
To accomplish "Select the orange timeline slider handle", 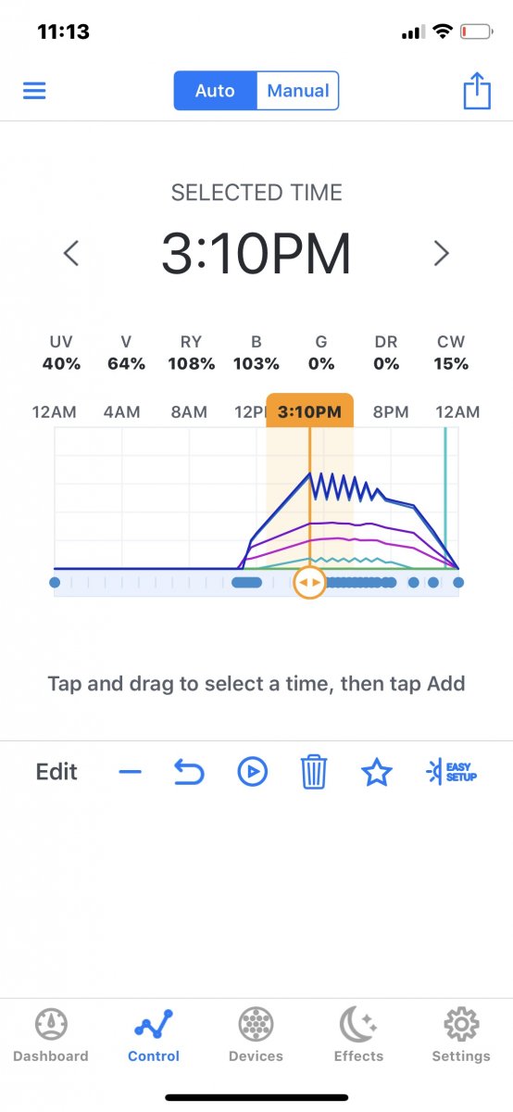I will (309, 583).
